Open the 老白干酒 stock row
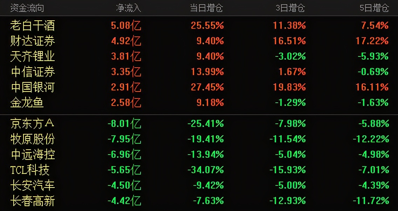Viewport: 398px width, 211px height. point(33,26)
